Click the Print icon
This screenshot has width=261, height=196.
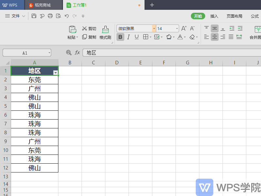pos(50,16)
